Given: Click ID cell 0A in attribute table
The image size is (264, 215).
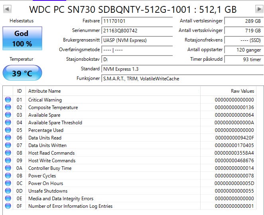Looking at the screenshot, I should (19, 168).
